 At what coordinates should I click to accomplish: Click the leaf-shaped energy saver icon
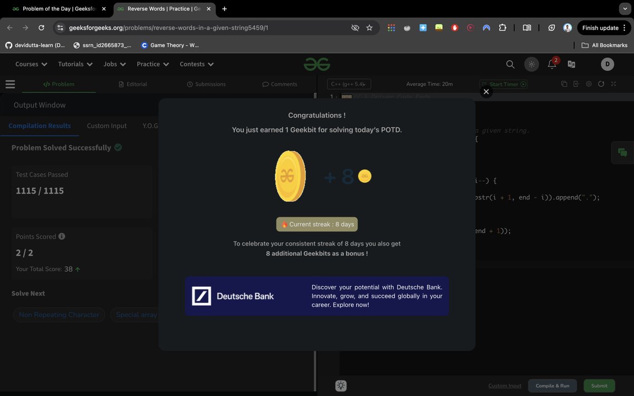pos(552,28)
